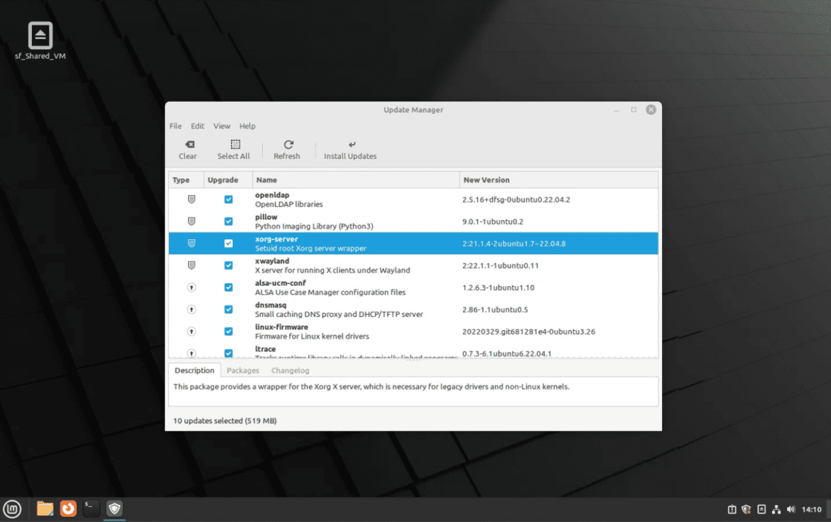Click the upgrade arrow icon beside dnsmasq
The width and height of the screenshot is (831, 522).
pyautogui.click(x=191, y=309)
